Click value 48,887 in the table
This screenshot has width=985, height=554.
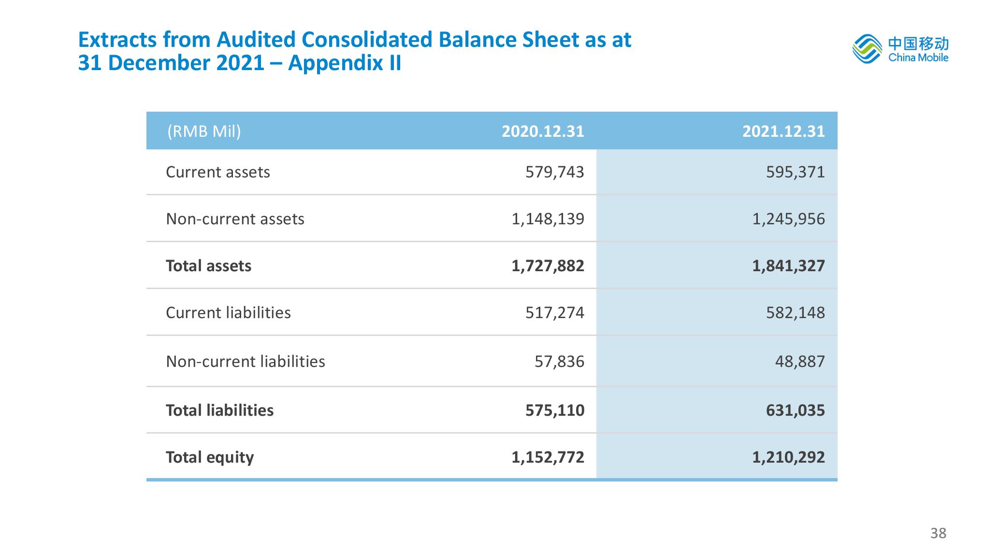800,362
